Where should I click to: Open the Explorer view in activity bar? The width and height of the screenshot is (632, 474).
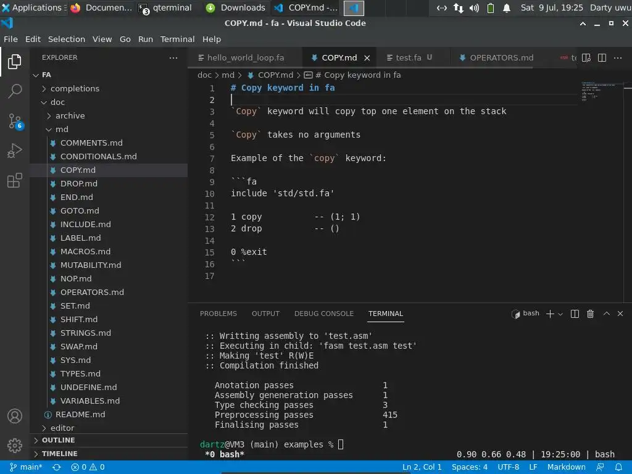[x=15, y=62]
